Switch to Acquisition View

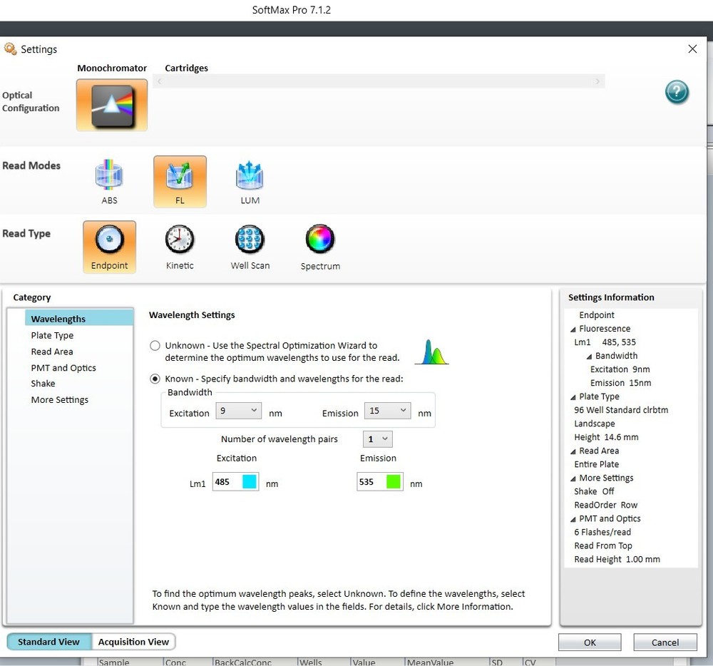pyautogui.click(x=133, y=642)
